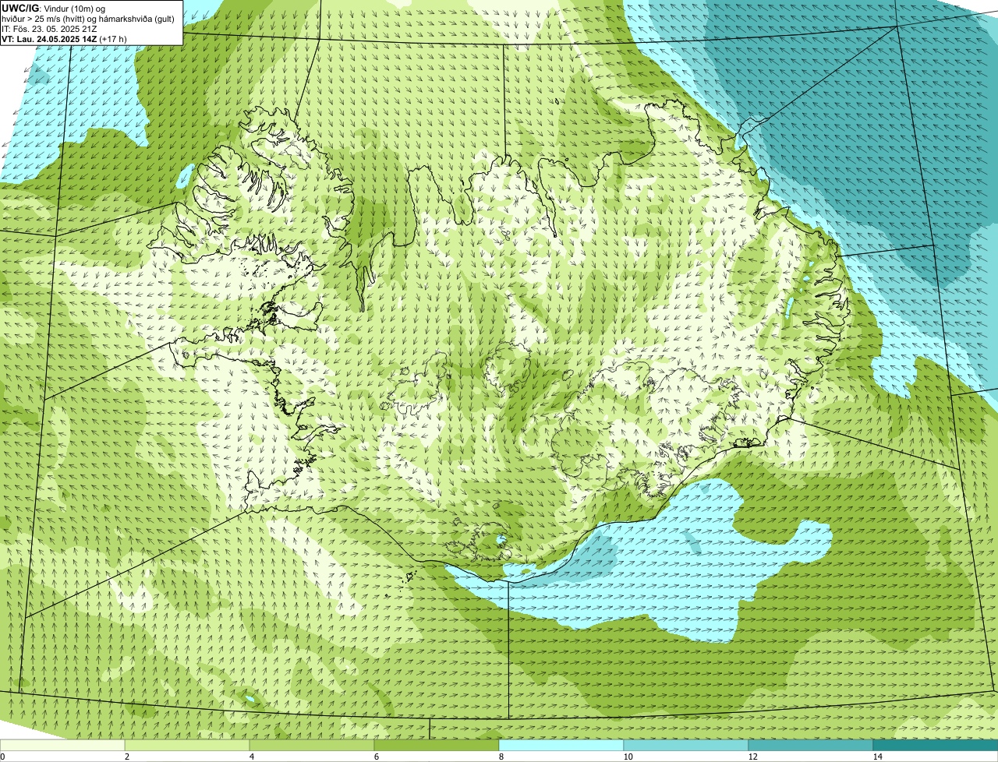Screen dimensions: 998x762
Task: Pick the 4–6 m/s green legend swatch
Action: (x=312, y=745)
